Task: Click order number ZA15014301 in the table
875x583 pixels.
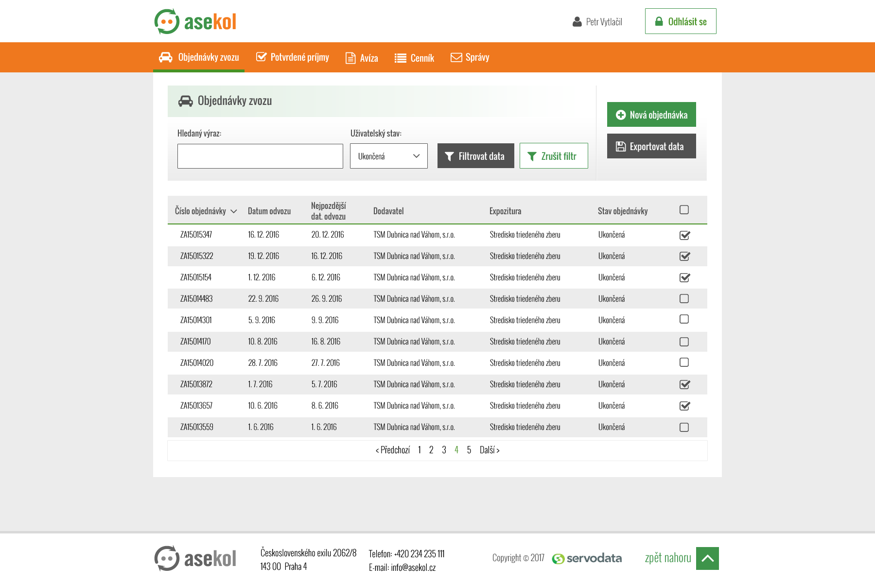Action: click(196, 320)
